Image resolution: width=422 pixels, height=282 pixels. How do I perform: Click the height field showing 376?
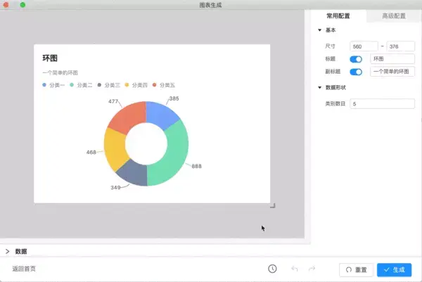pyautogui.click(x=400, y=46)
